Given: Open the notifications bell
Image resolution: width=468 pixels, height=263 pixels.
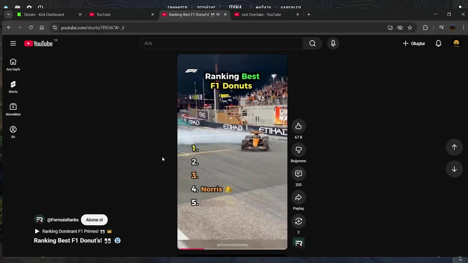Looking at the screenshot, I should [x=438, y=43].
